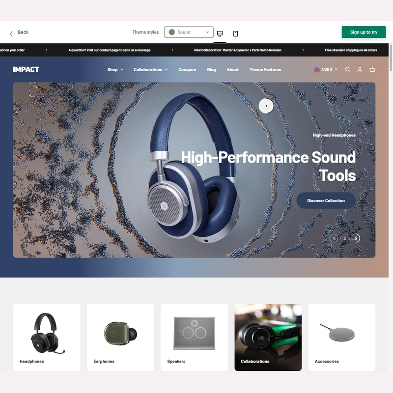This screenshot has height=393, width=393.
Task: Expand the Shop menu
Action: [x=115, y=70]
